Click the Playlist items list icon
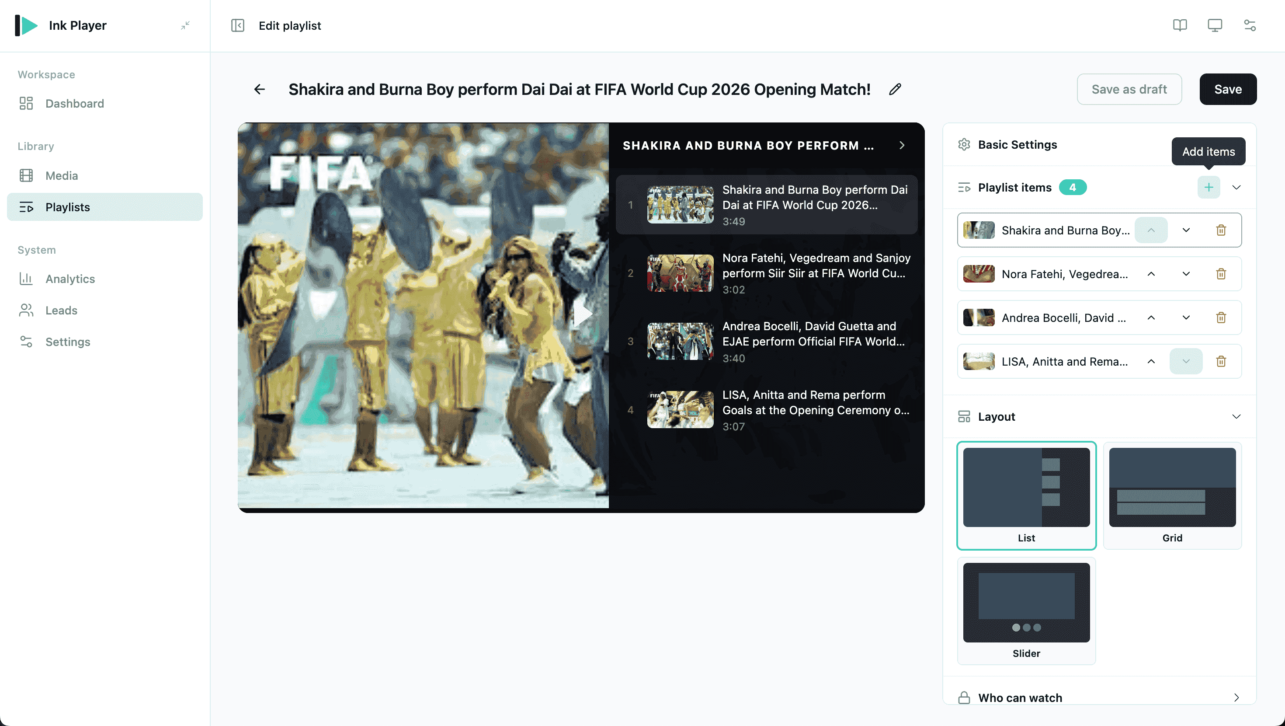The image size is (1285, 726). coord(964,187)
